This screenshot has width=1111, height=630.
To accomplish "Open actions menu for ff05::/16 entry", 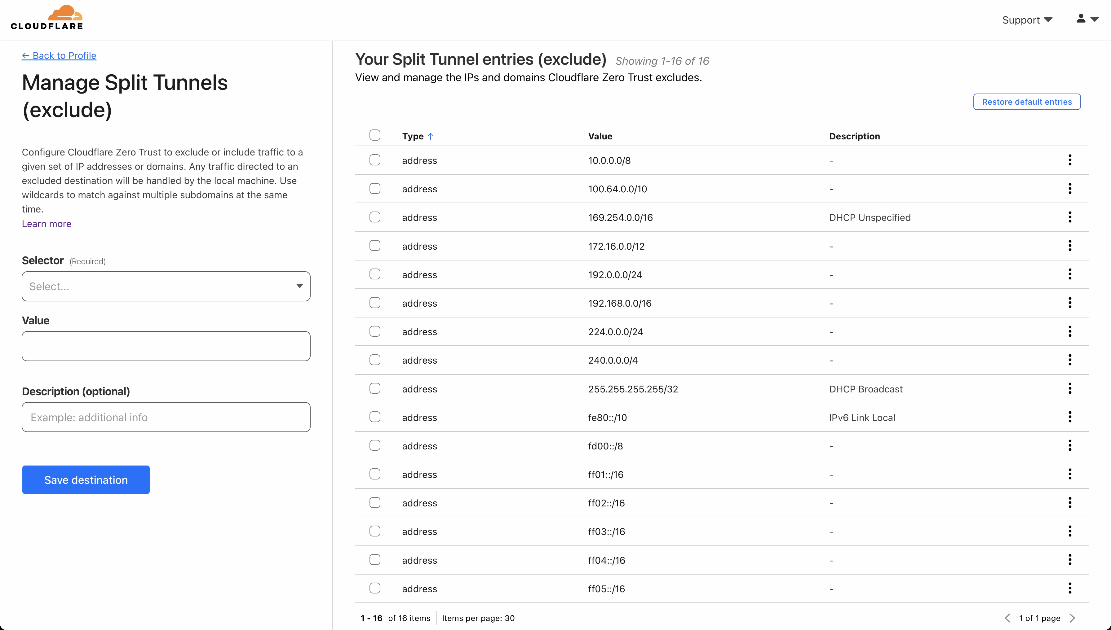I will (1069, 588).
